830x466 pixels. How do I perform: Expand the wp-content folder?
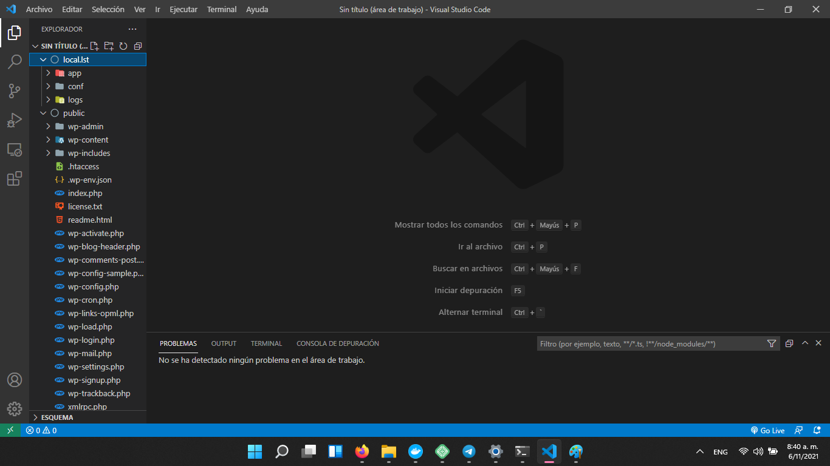click(87, 140)
